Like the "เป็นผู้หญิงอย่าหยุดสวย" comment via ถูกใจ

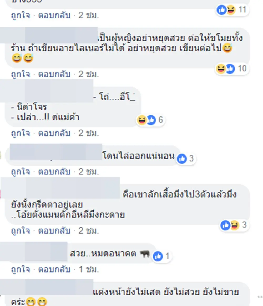[x=20, y=74]
